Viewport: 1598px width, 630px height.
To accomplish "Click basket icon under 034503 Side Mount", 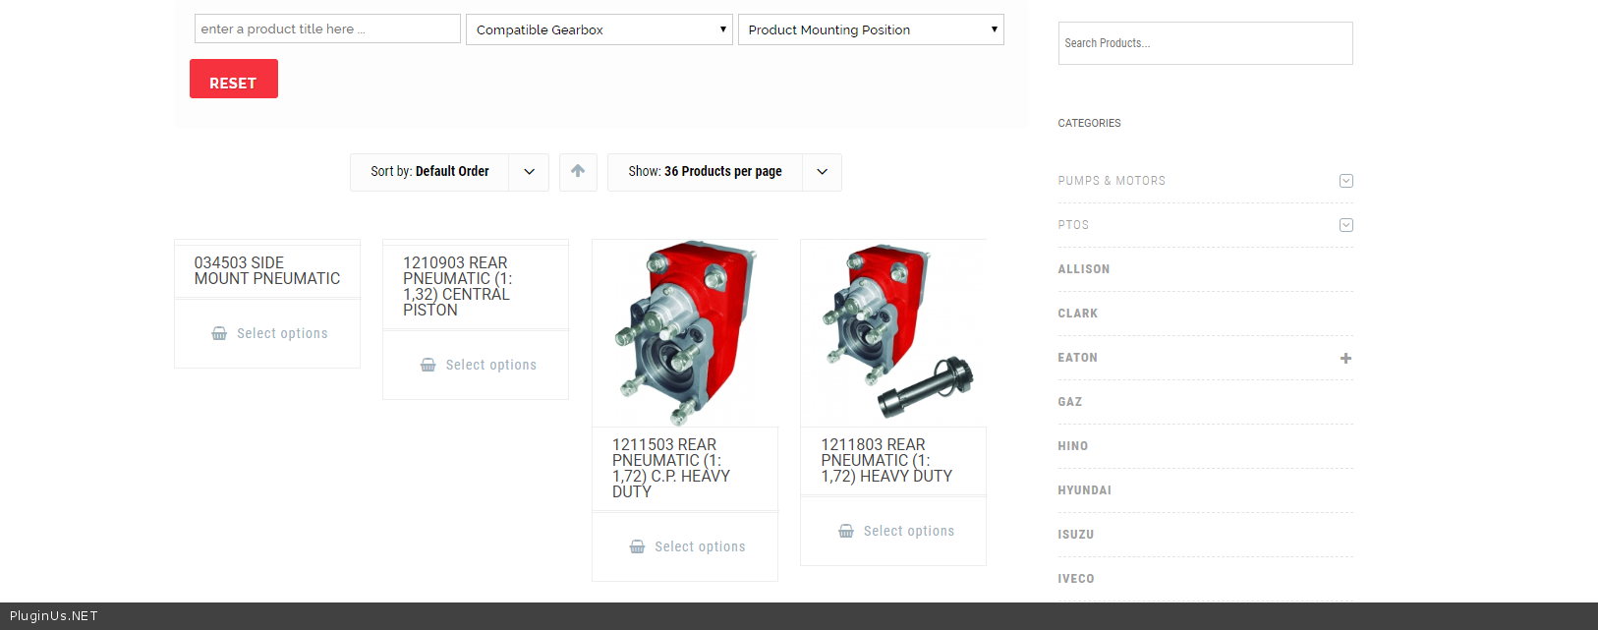I will pos(219,334).
